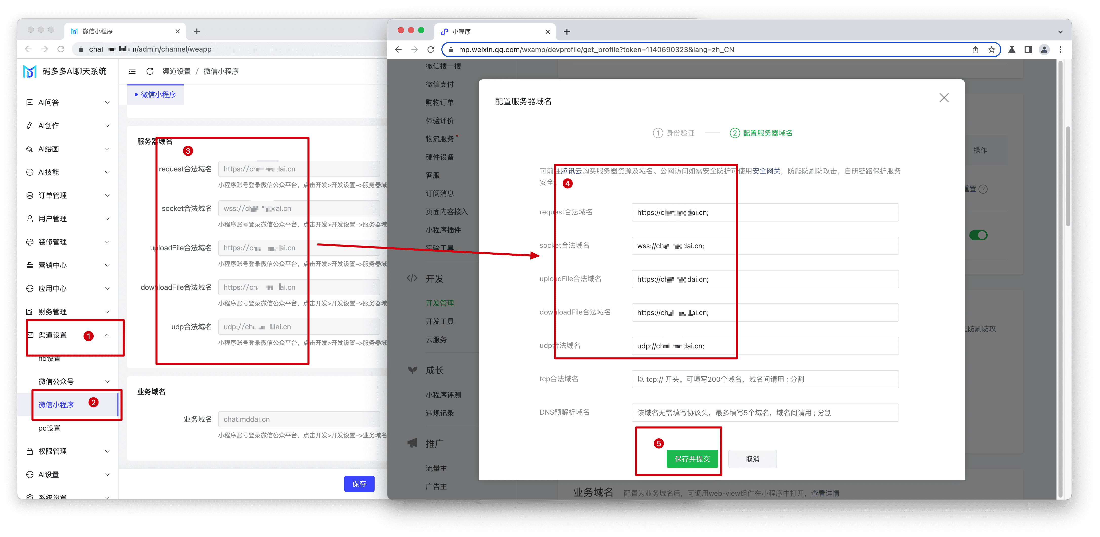Click the 码多多 logo icon
The height and width of the screenshot is (537, 1100).
click(30, 71)
